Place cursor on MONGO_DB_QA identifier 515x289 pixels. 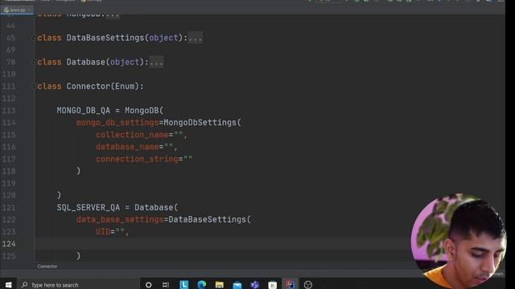(84, 111)
